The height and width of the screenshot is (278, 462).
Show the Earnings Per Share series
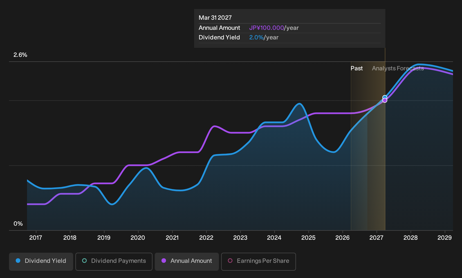click(259, 261)
